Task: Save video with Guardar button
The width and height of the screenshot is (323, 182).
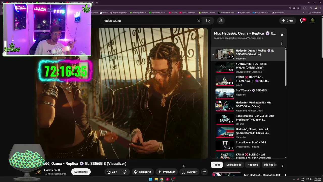Action: (x=189, y=172)
